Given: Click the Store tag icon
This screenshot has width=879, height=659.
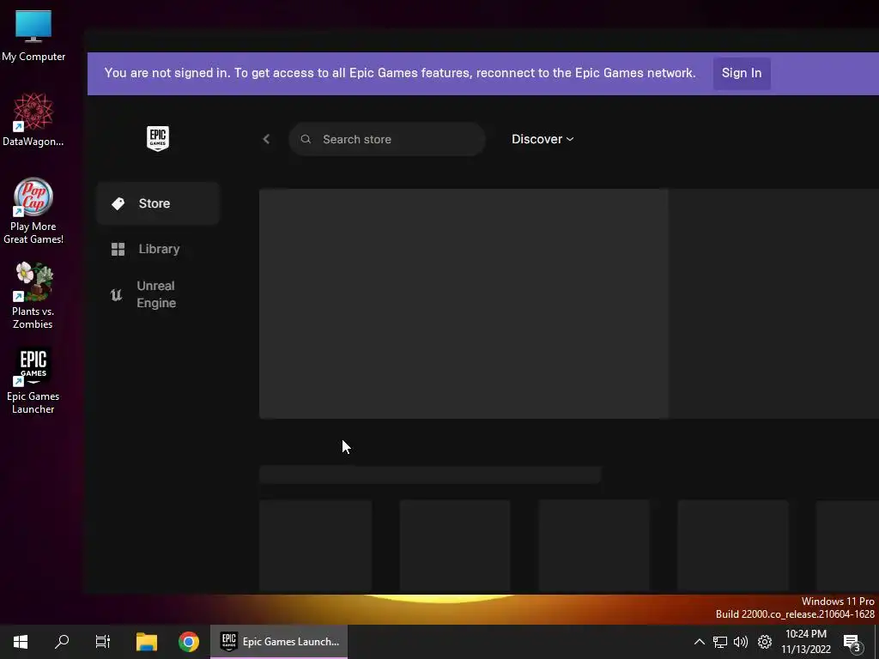Looking at the screenshot, I should point(118,203).
